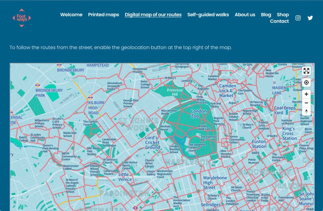Open the Instagram profile icon
323x211 pixels.
click(298, 18)
